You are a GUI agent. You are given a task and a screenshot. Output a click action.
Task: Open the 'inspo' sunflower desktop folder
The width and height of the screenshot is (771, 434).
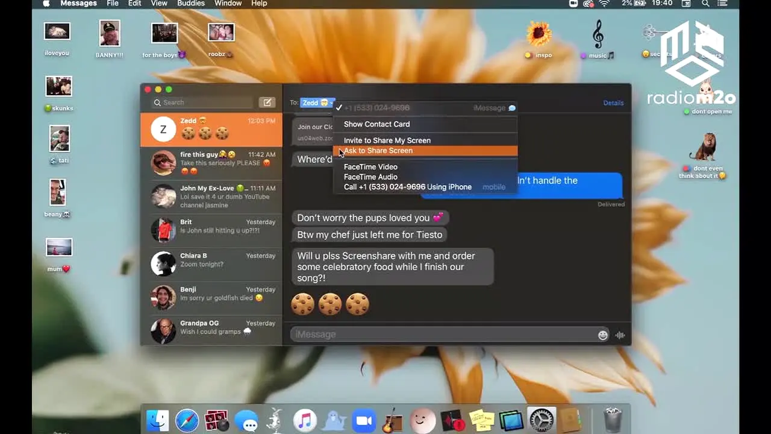[538, 40]
